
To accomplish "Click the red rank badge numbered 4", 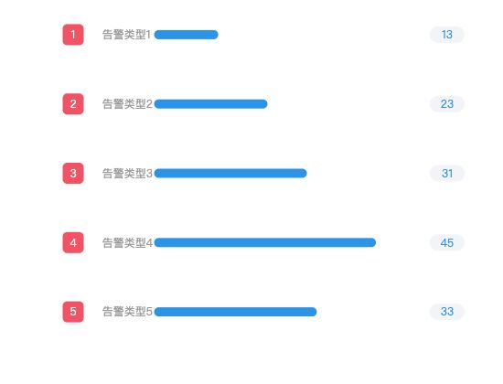I will tap(73, 242).
